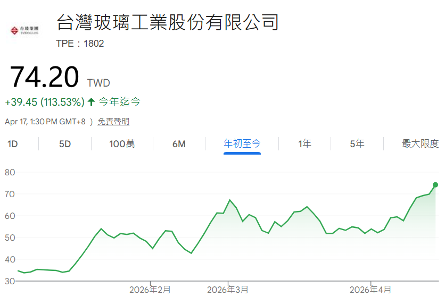Open the 1年 range tab
Screen dimensions: 445x297
(304, 143)
